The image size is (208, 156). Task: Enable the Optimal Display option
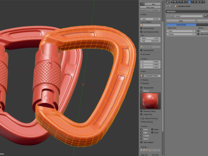click(x=198, y=34)
